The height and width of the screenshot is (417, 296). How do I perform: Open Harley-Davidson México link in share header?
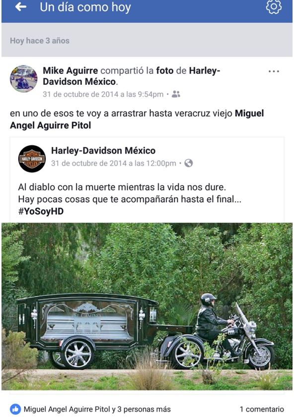[x=132, y=76]
